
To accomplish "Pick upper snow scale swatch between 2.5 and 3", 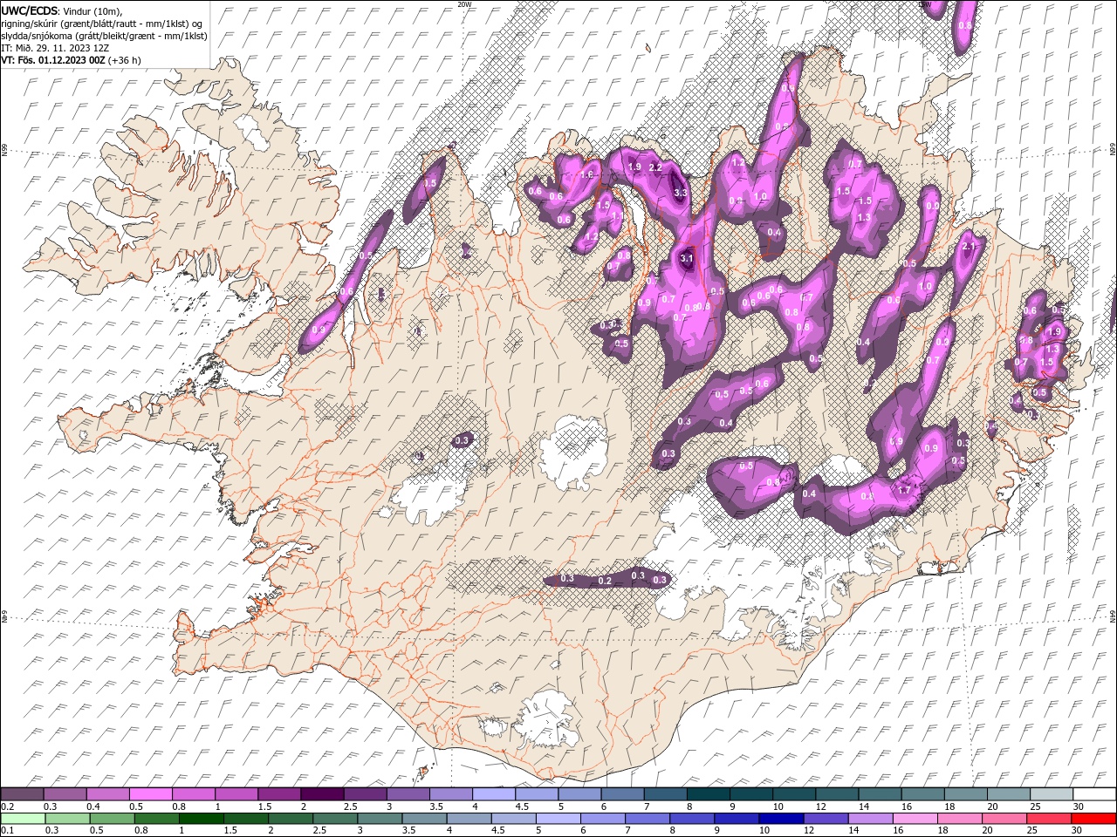I will pos(364,793).
